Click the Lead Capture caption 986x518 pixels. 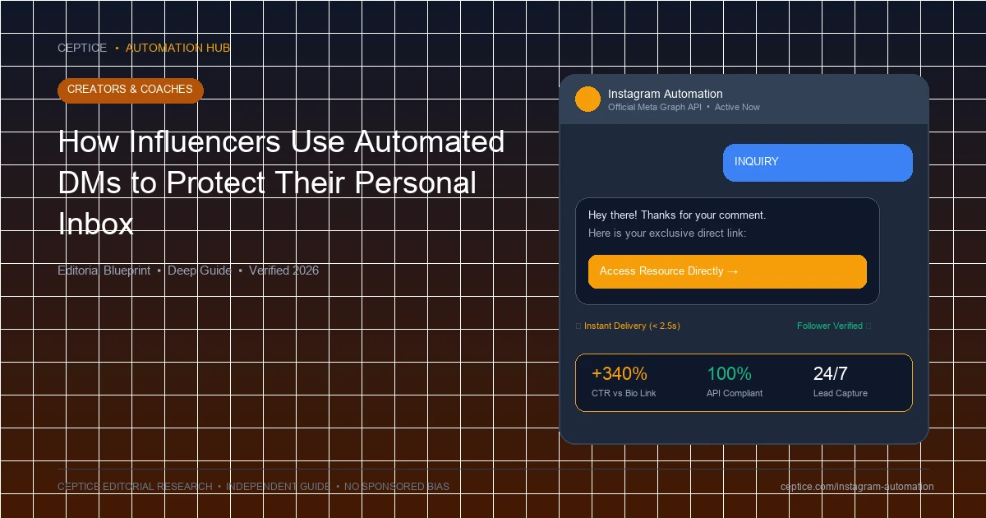pos(841,394)
